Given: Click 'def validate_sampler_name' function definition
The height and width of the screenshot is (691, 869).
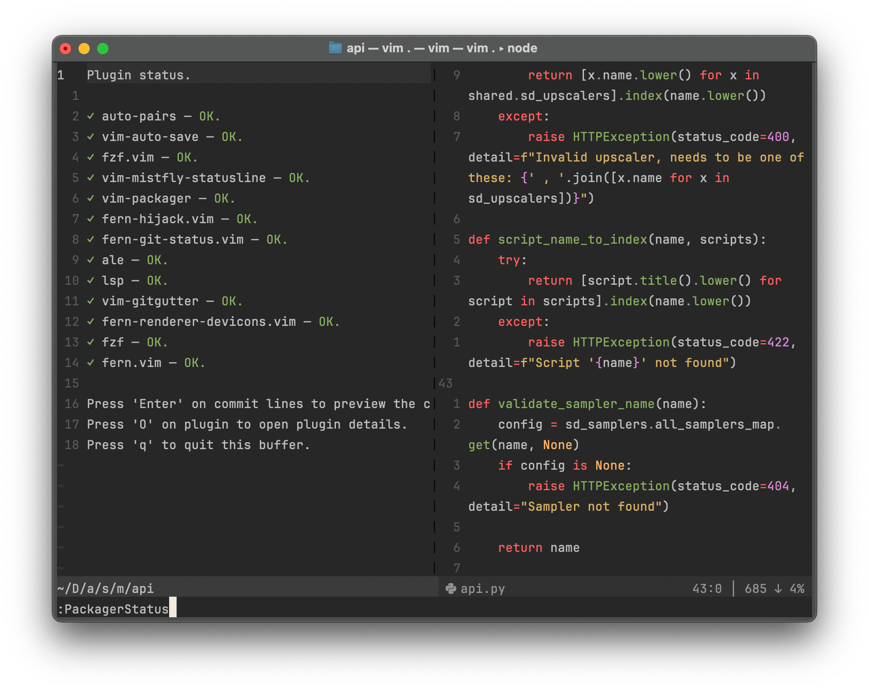Looking at the screenshot, I should 588,404.
